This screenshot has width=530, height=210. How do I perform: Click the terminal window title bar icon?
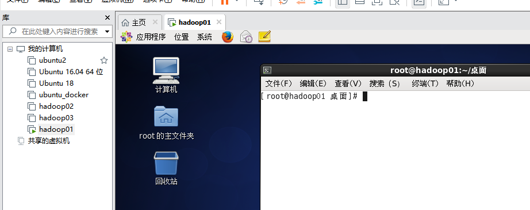click(x=267, y=70)
